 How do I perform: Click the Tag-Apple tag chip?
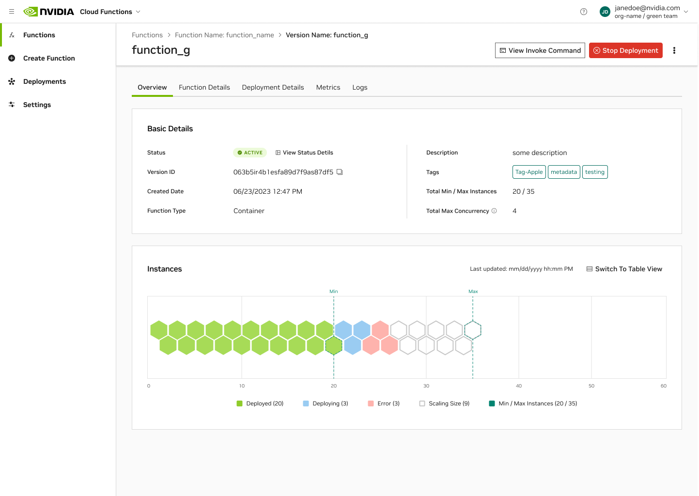(x=529, y=172)
